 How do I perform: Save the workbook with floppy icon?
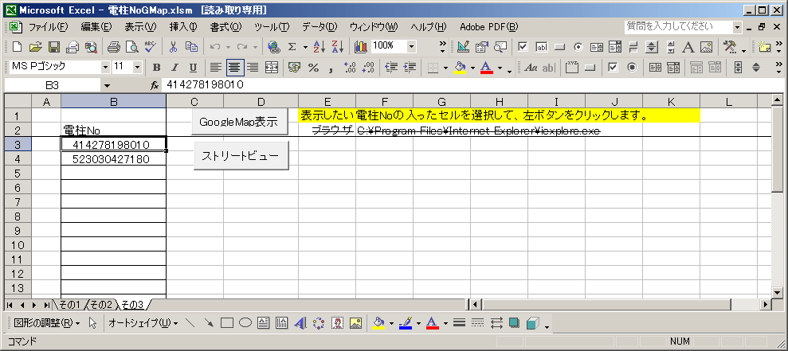tap(53, 47)
